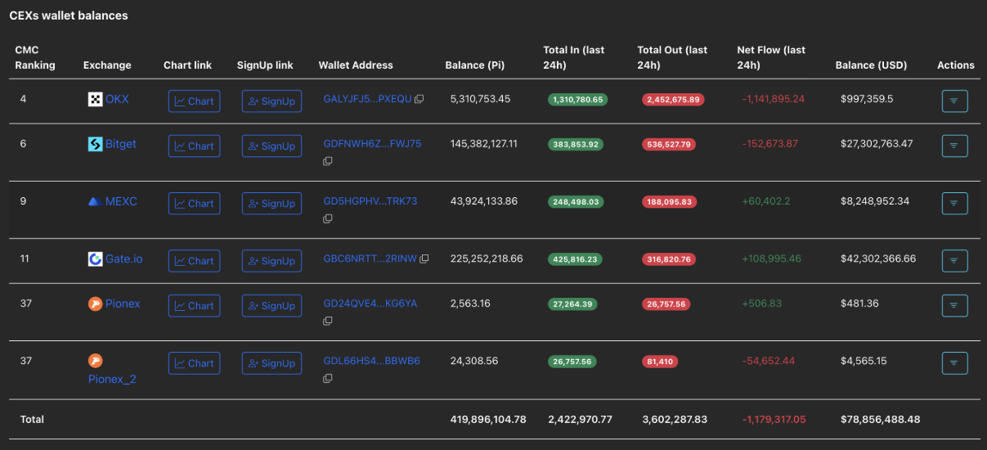Click copy icon under MEXC wallet address
The width and height of the screenshot is (987, 450).
click(x=328, y=218)
